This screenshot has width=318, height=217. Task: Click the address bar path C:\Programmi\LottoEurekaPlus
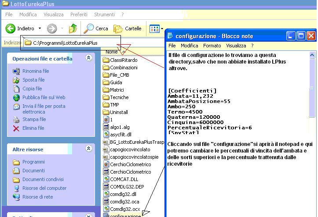pos(65,43)
